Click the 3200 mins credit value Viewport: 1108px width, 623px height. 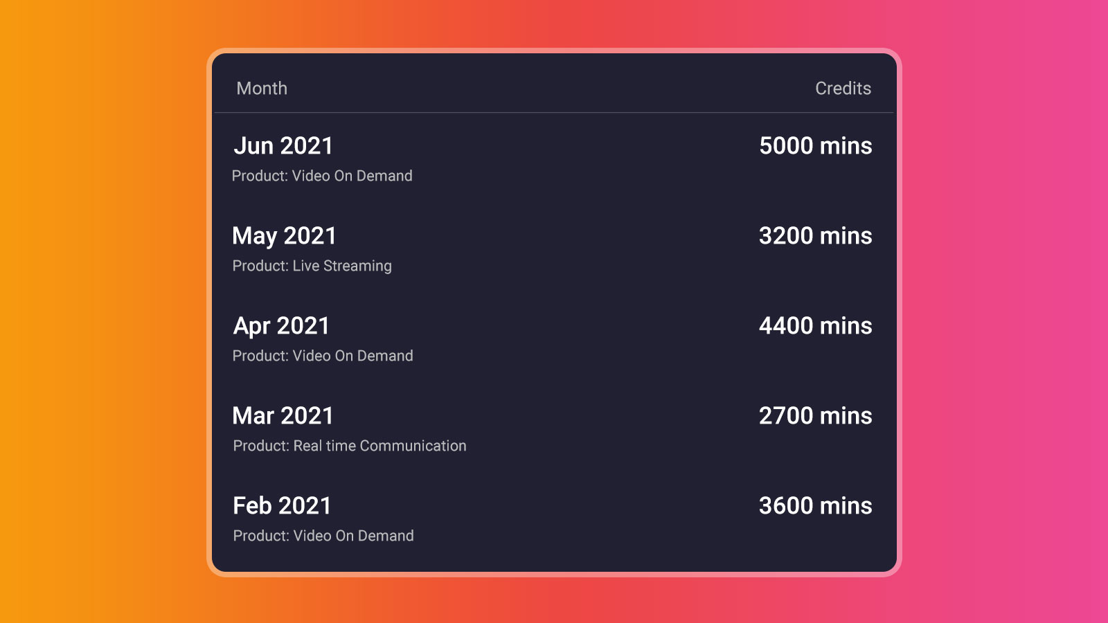[815, 236]
